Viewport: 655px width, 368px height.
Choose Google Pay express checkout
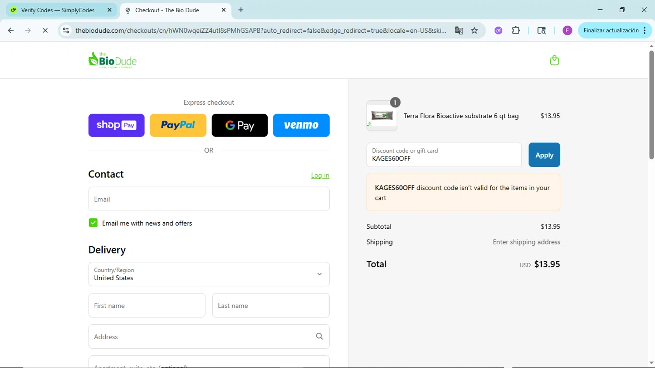point(239,125)
